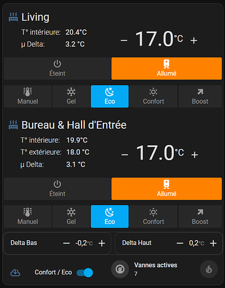Set Bureau & Hall heating to Allumé
225x288 pixels.
click(x=166, y=189)
